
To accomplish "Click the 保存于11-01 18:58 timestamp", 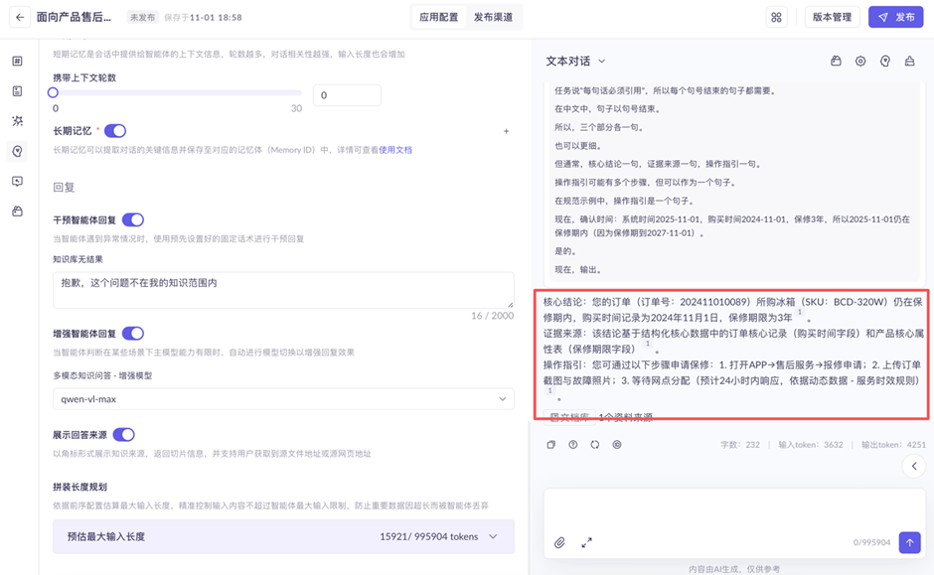I will coord(203,17).
